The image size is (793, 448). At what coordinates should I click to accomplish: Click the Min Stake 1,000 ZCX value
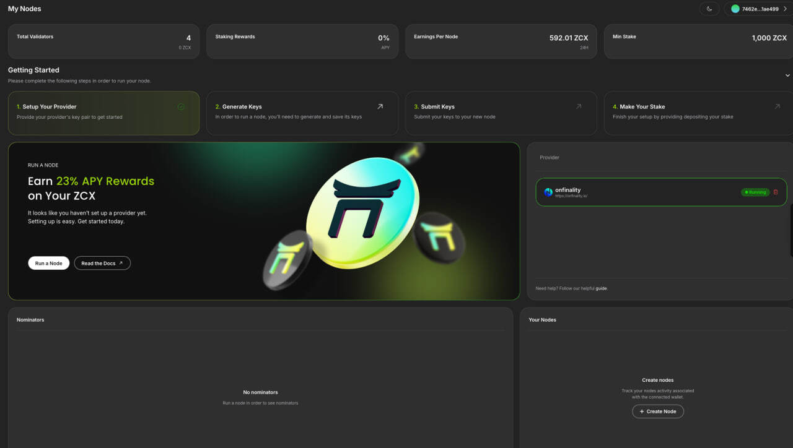[x=769, y=38]
